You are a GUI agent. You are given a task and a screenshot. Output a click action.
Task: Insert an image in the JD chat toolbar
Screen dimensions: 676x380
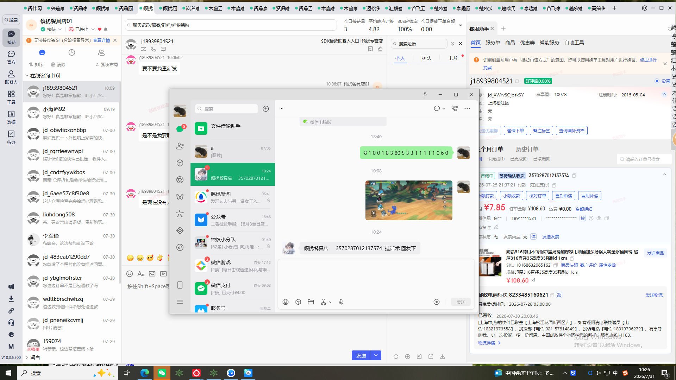click(x=152, y=274)
